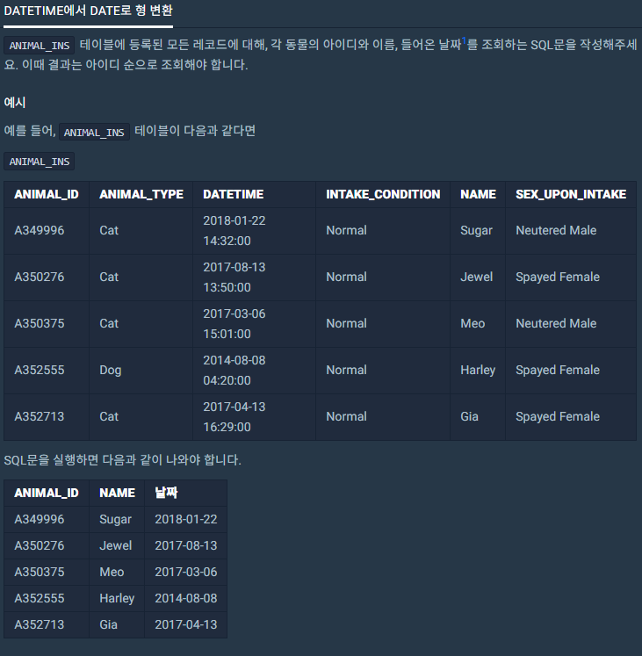Viewport: 642px width, 656px height.
Task: Click NAME header in the ANIMAL_INS table
Action: tap(478, 195)
